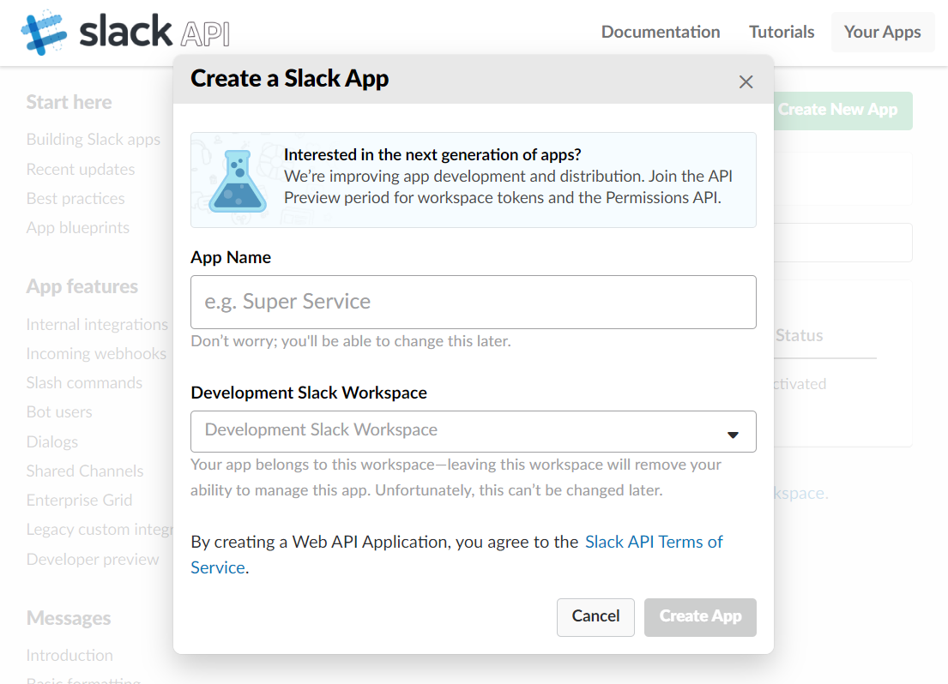Open Introduction under Messages in sidebar
The width and height of the screenshot is (948, 684).
[69, 655]
